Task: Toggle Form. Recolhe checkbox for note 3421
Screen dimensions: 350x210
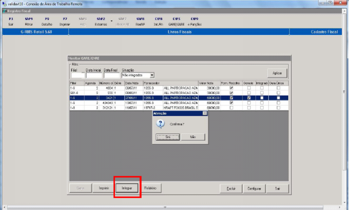Action: (231, 98)
